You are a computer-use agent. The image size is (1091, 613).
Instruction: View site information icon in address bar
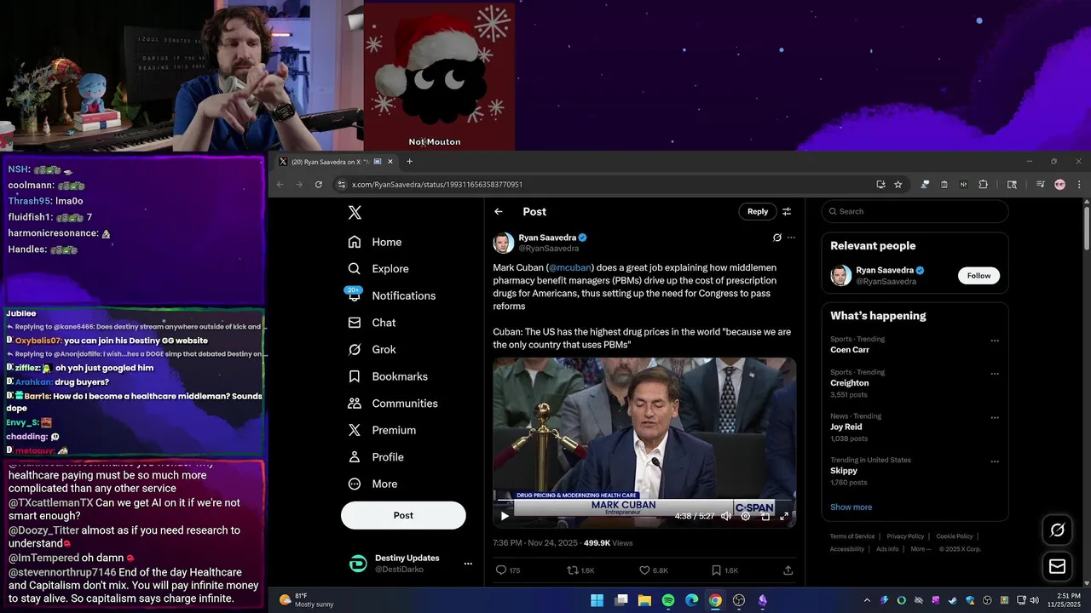[342, 185]
